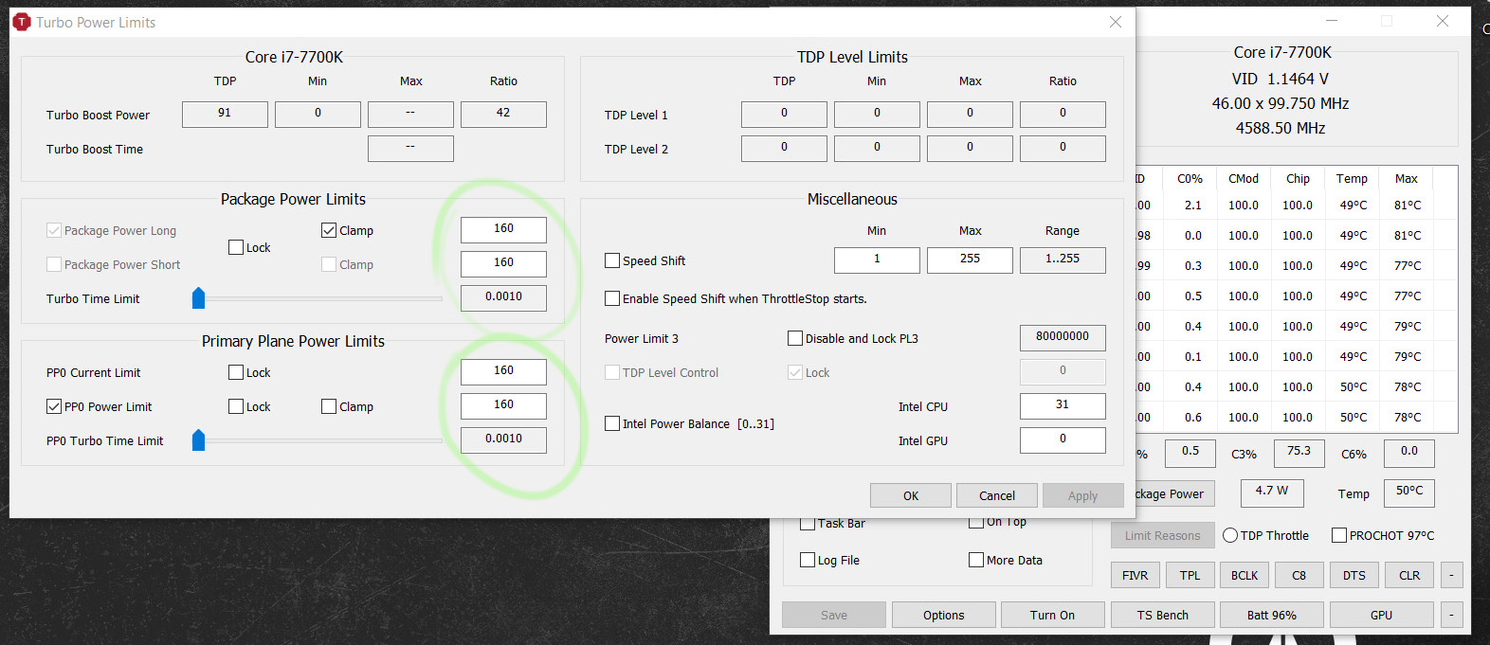Image resolution: width=1490 pixels, height=645 pixels.
Task: Check Disable and Lock PL3
Action: (795, 338)
